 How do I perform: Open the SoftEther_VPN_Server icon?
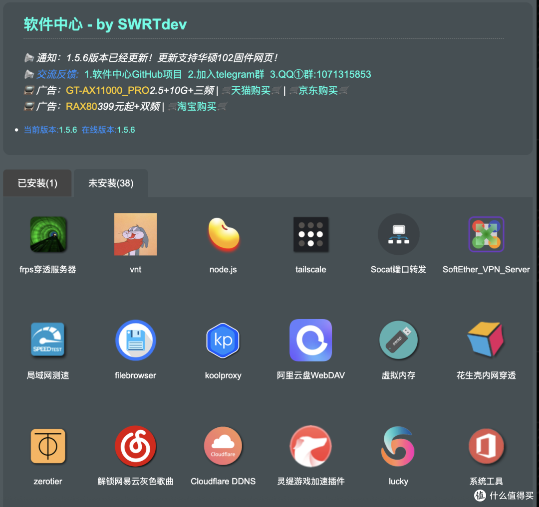pyautogui.click(x=486, y=234)
